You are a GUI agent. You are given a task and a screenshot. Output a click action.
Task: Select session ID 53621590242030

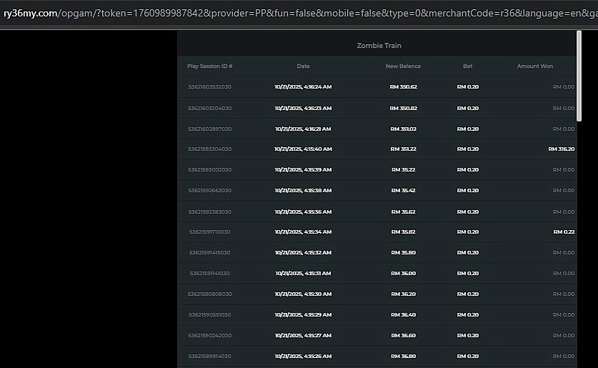[209, 336]
